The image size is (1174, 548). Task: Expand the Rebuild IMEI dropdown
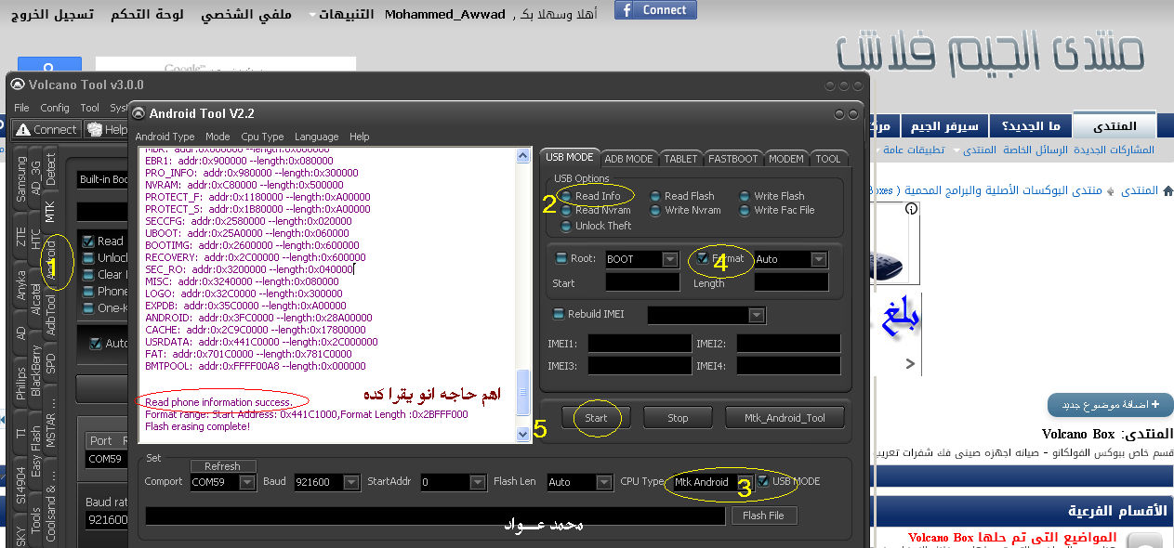(x=757, y=316)
